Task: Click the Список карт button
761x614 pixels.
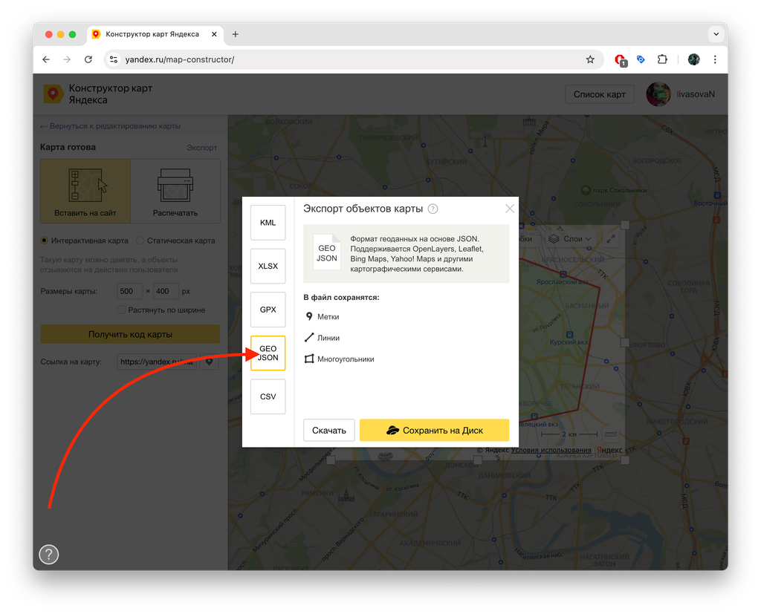Action: 600,94
